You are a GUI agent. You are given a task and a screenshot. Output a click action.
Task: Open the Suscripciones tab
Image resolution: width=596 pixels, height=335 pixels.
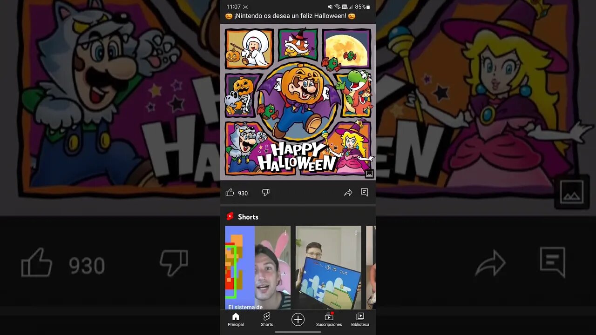click(329, 320)
